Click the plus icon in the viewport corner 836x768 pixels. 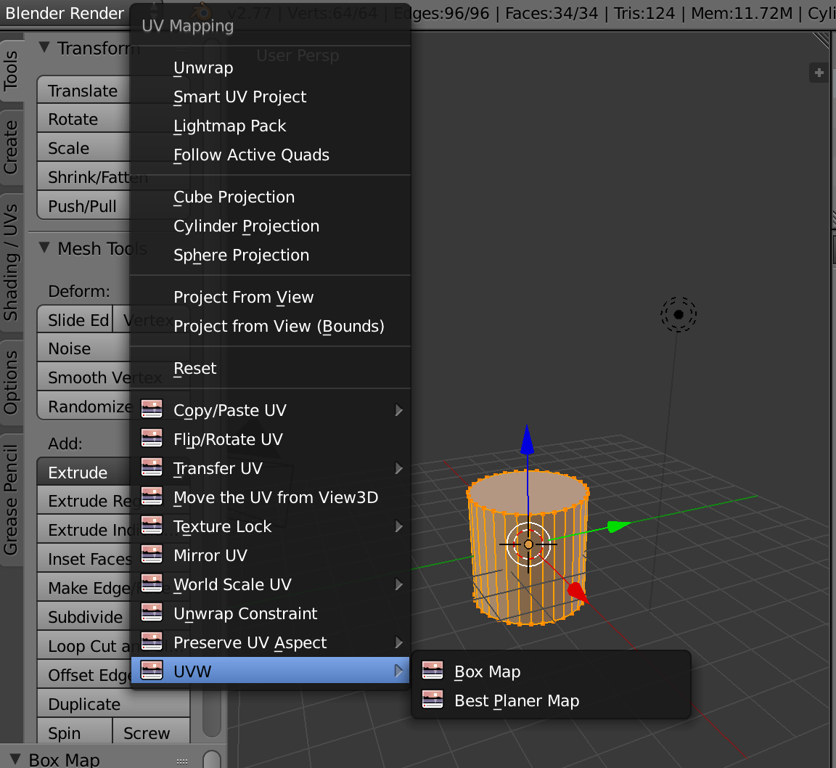(819, 73)
